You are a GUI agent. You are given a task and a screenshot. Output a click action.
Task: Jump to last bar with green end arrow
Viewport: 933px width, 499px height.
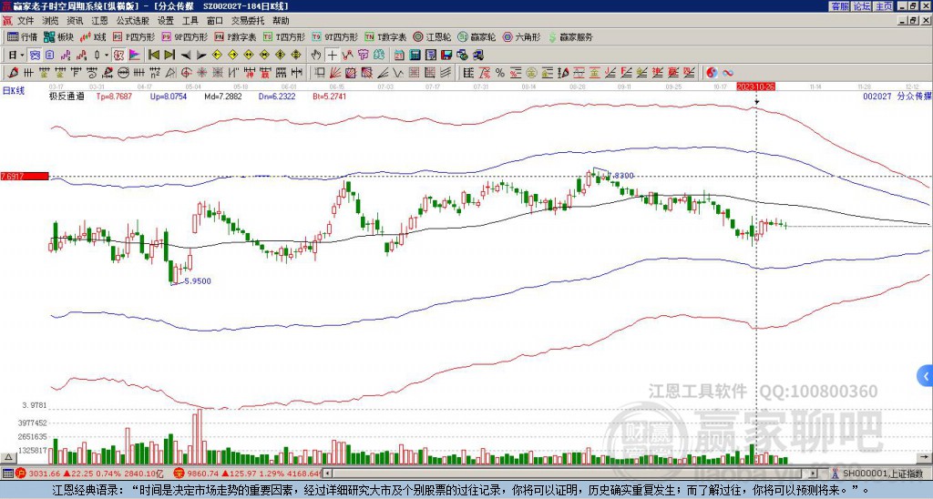pos(169,56)
